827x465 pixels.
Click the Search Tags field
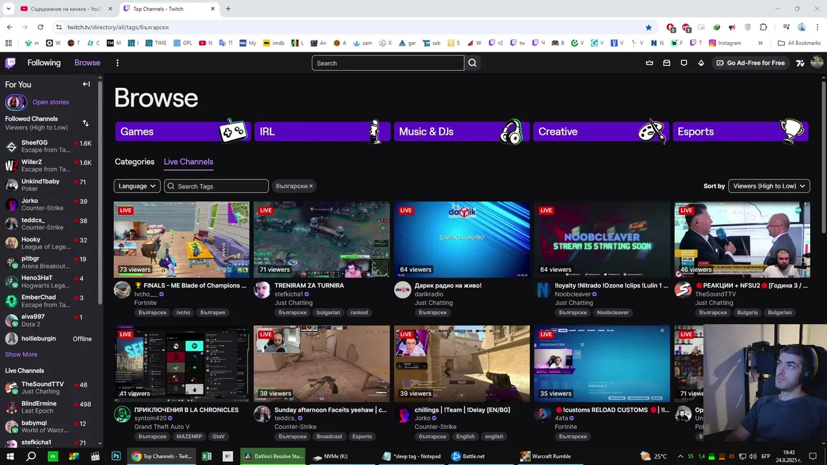[216, 186]
